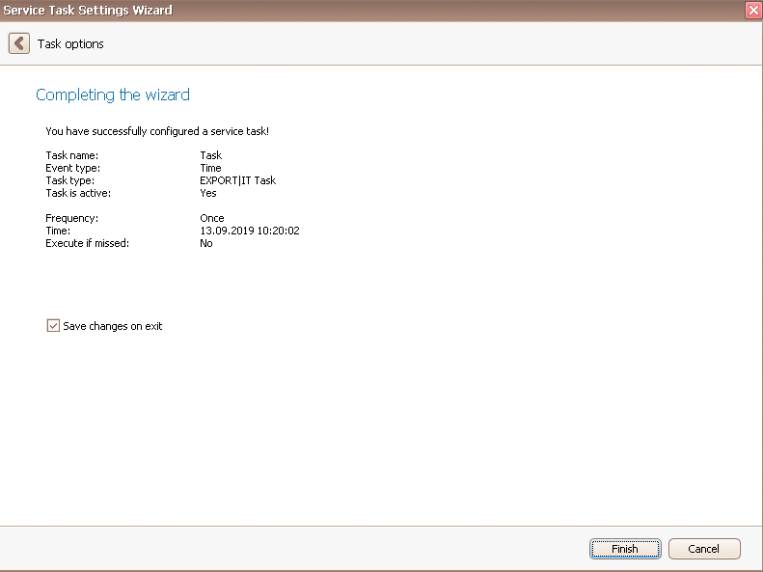Image resolution: width=763 pixels, height=572 pixels.
Task: Click the Task options header label
Action: (x=70, y=44)
